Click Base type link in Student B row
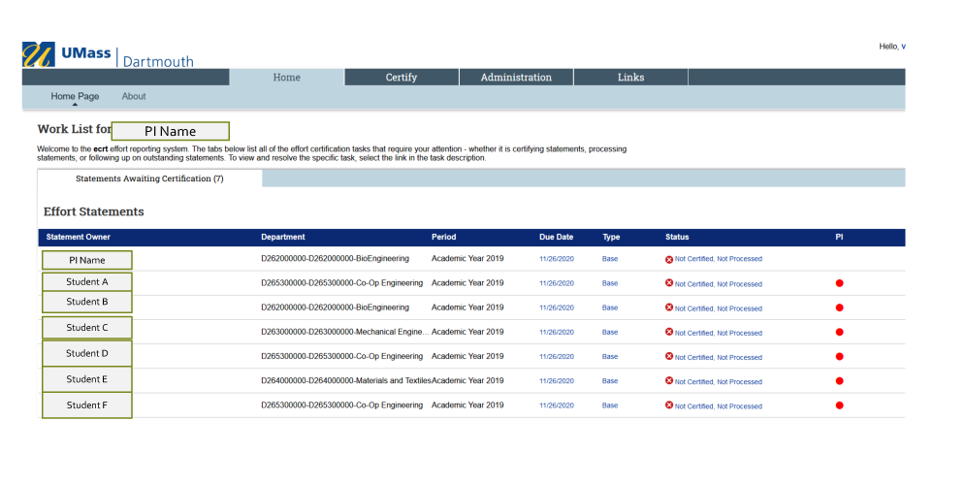This screenshot has height=485, width=966. coord(610,307)
